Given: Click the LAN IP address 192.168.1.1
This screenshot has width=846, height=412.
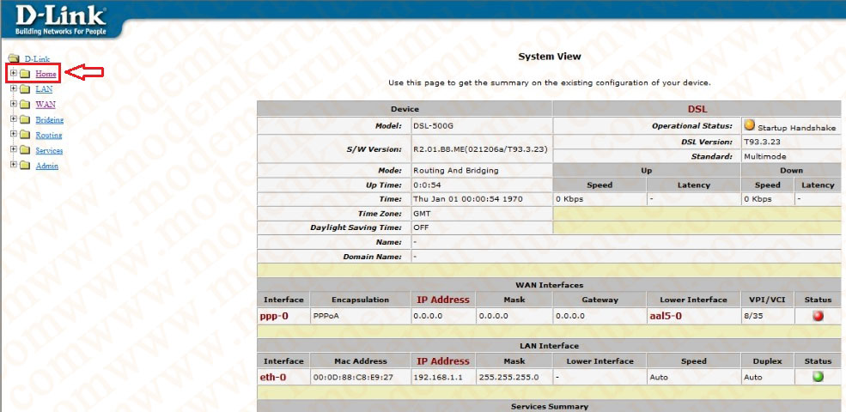Looking at the screenshot, I should 438,378.
